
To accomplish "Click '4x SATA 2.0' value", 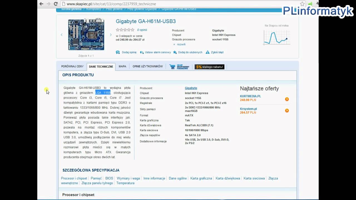I will (x=193, y=135).
